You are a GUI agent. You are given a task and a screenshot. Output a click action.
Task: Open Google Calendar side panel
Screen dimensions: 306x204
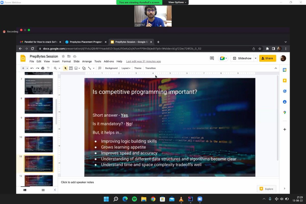coord(285,70)
